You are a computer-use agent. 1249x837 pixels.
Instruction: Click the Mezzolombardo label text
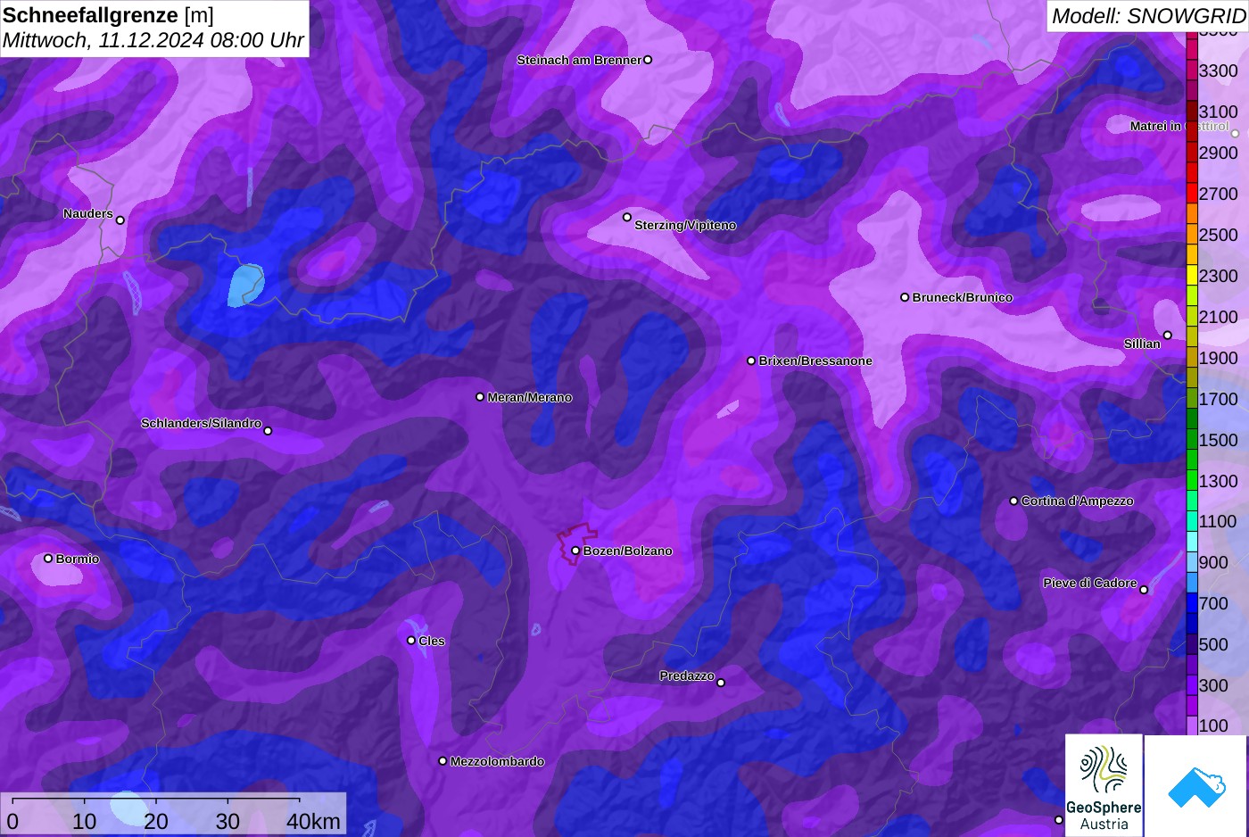497,761
